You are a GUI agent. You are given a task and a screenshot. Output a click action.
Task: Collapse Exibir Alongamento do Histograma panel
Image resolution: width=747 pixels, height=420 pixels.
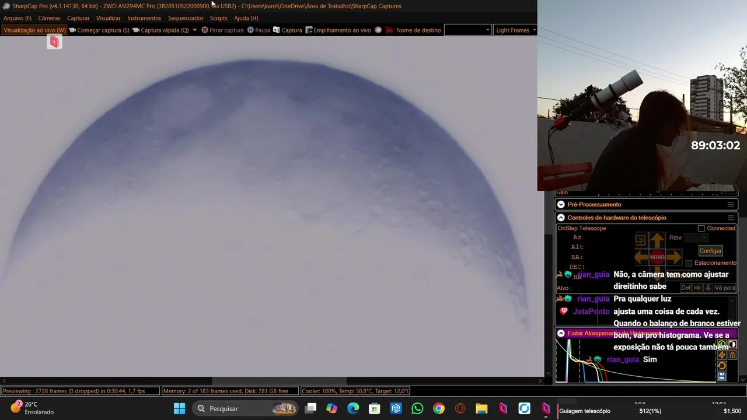coord(561,334)
